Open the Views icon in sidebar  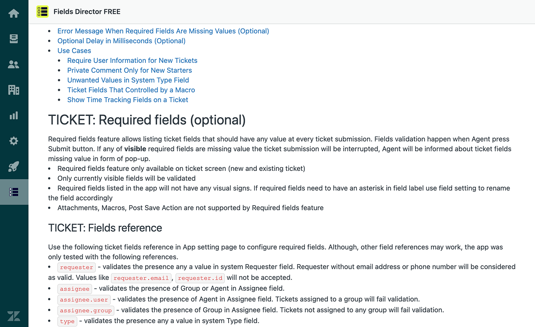point(14,39)
